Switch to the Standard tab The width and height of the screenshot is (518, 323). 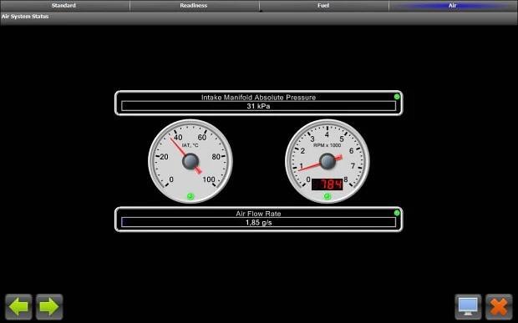65,6
